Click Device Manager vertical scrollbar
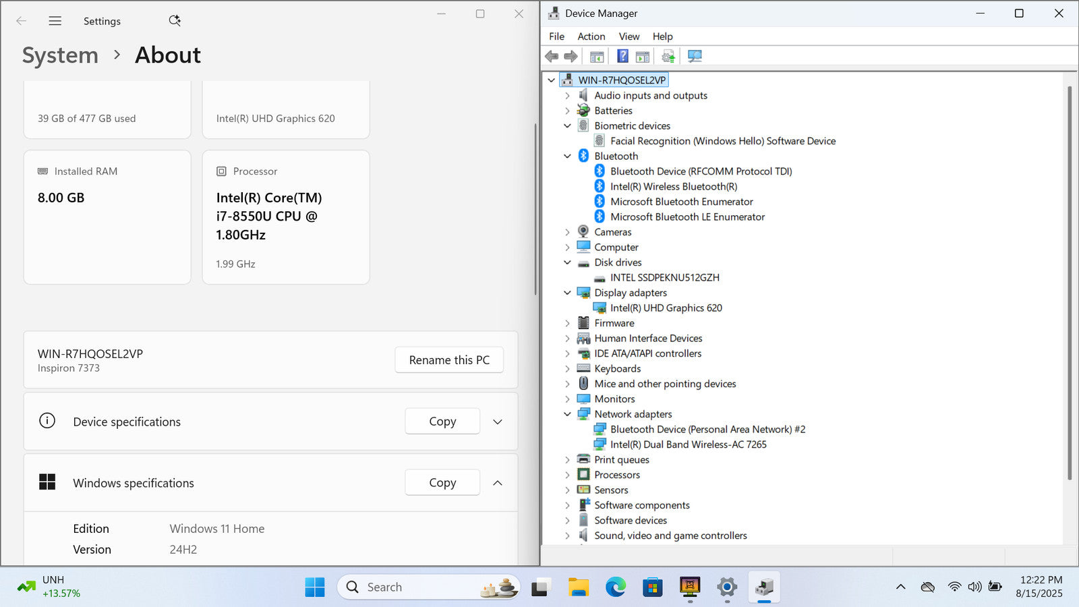1079x607 pixels. [1070, 282]
